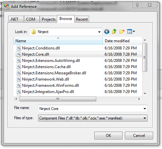Click the Cancel button

click(139, 136)
